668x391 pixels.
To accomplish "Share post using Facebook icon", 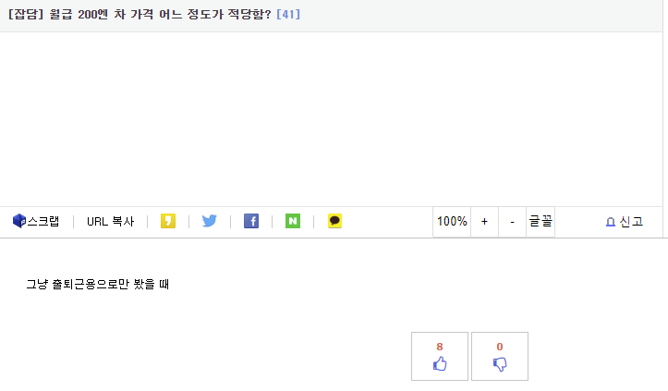I will tap(251, 221).
